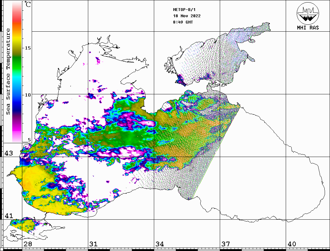Click the longitude label '31'
330x251 pixels.
click(x=94, y=244)
